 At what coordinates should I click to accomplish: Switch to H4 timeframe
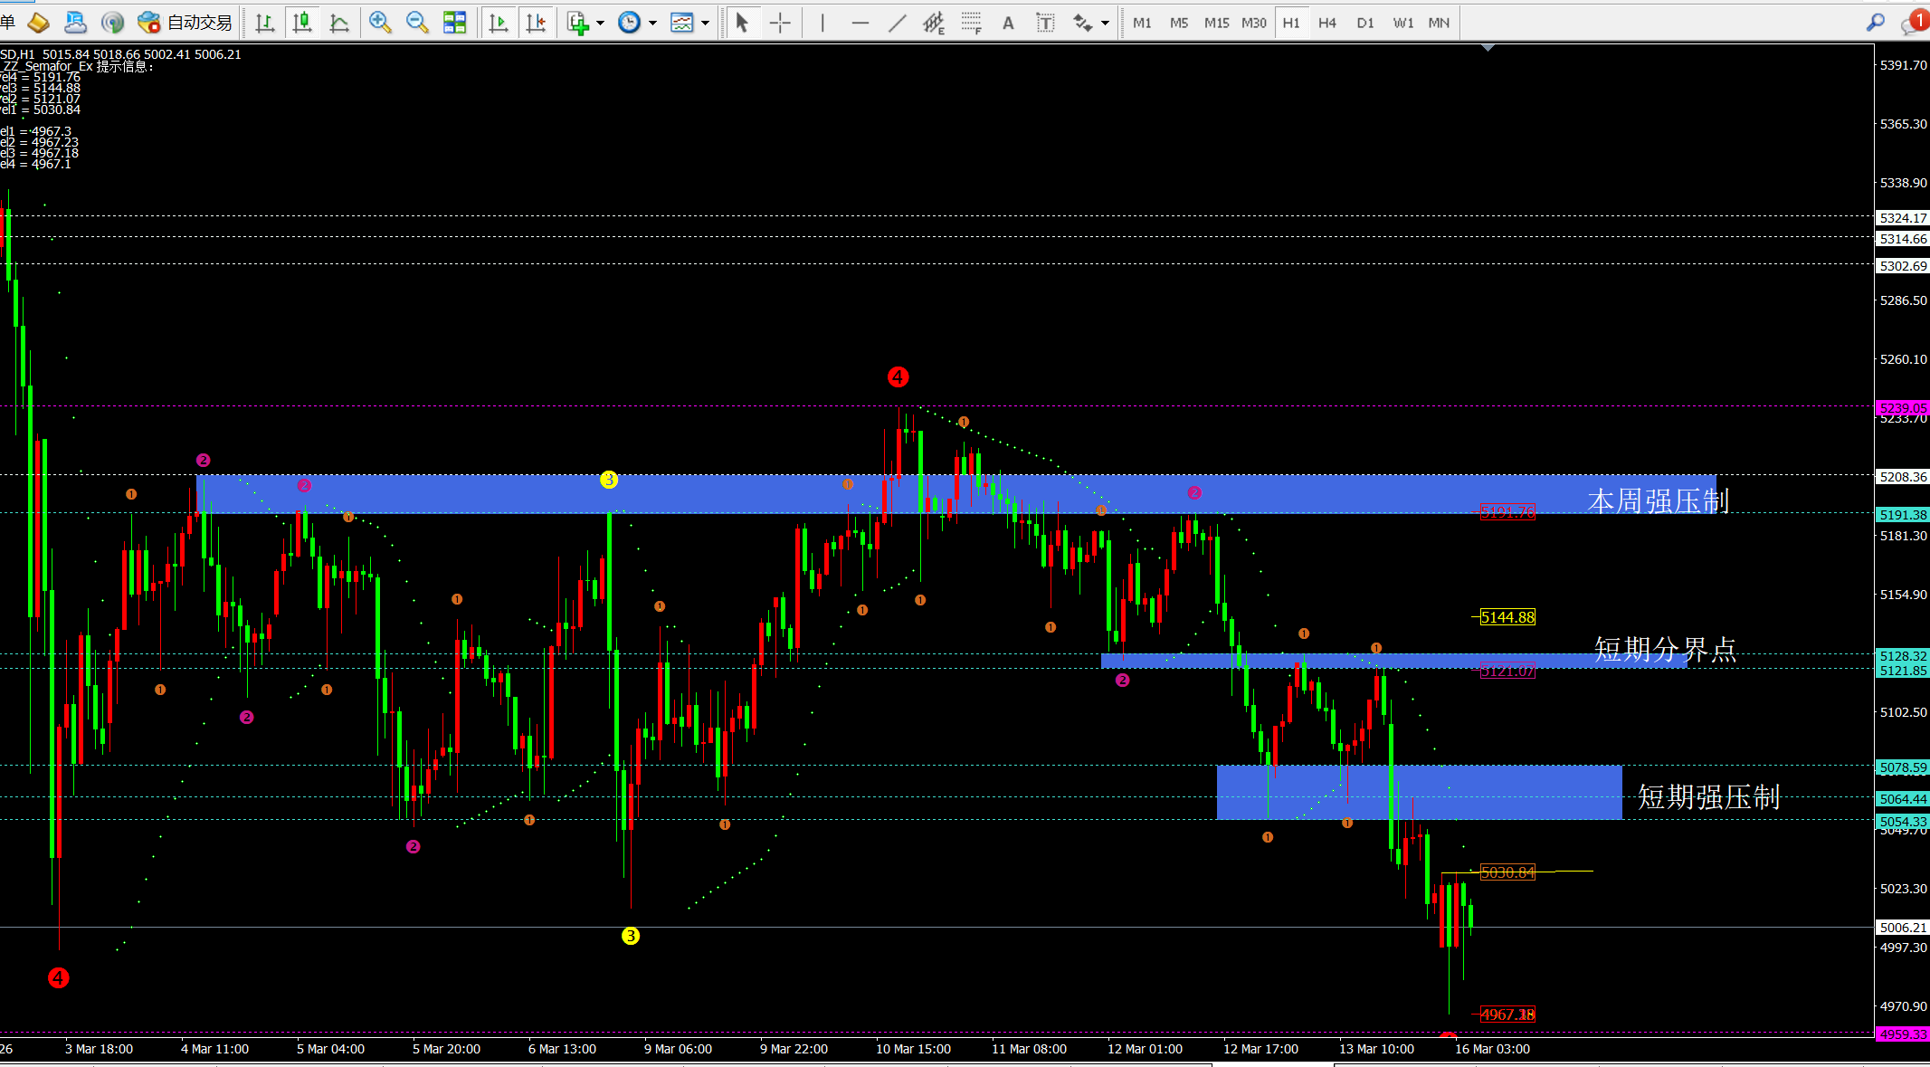pyautogui.click(x=1327, y=23)
